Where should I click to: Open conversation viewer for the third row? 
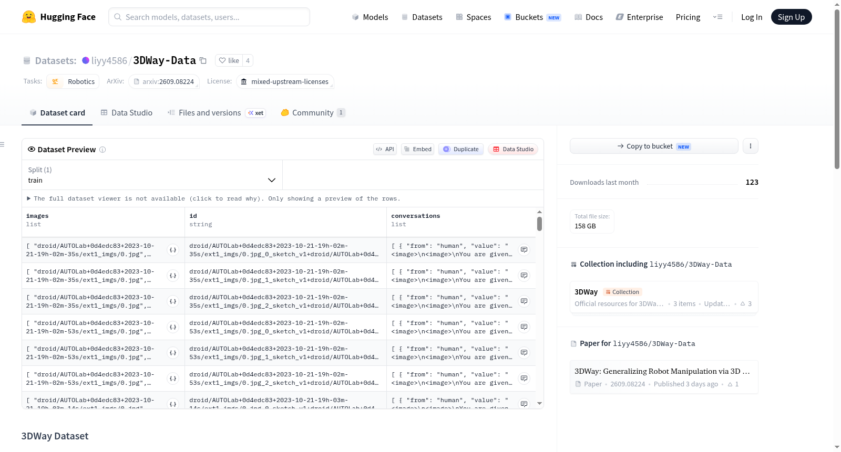[524, 301]
